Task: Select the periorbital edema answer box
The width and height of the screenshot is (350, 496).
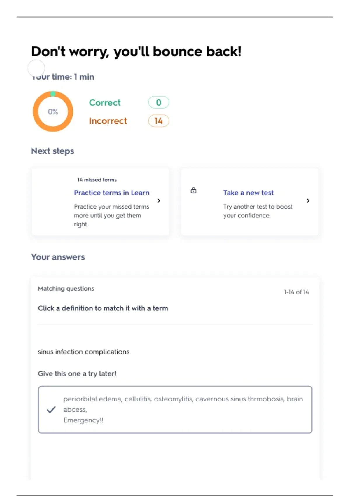Action: pos(175,410)
